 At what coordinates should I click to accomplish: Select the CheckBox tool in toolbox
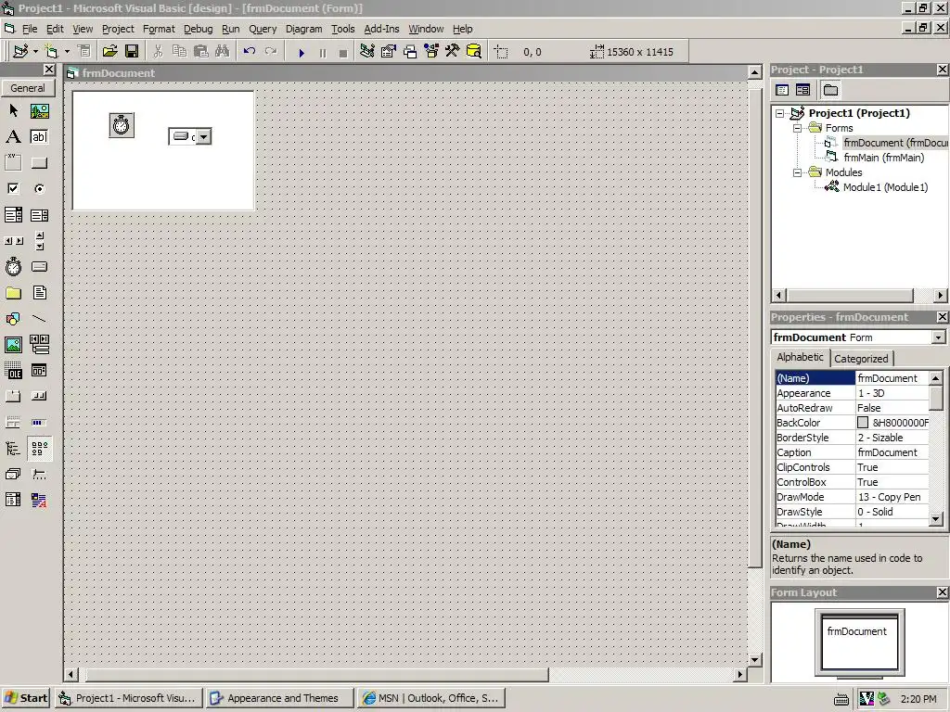[x=13, y=189]
